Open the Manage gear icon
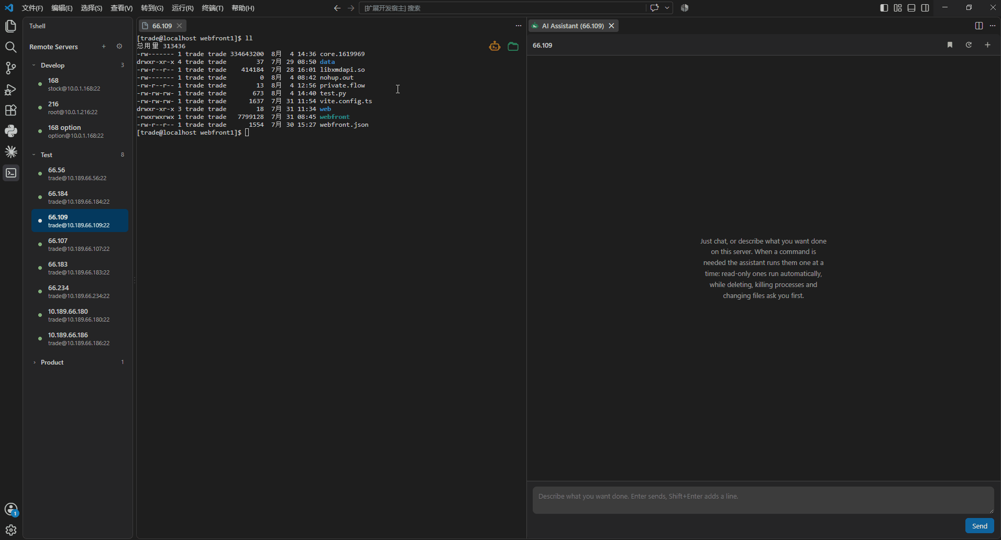This screenshot has width=1001, height=540. click(x=10, y=530)
